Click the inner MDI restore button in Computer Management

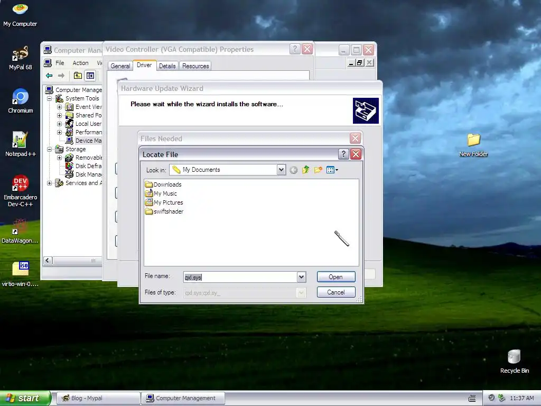click(x=360, y=62)
